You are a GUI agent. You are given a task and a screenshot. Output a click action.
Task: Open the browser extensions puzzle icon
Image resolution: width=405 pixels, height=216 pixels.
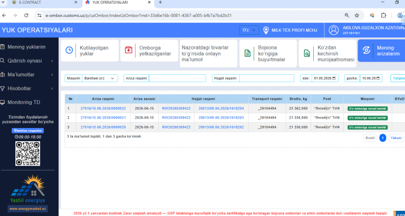coord(383,15)
